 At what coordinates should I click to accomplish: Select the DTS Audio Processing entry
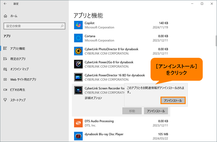(x=99, y=121)
